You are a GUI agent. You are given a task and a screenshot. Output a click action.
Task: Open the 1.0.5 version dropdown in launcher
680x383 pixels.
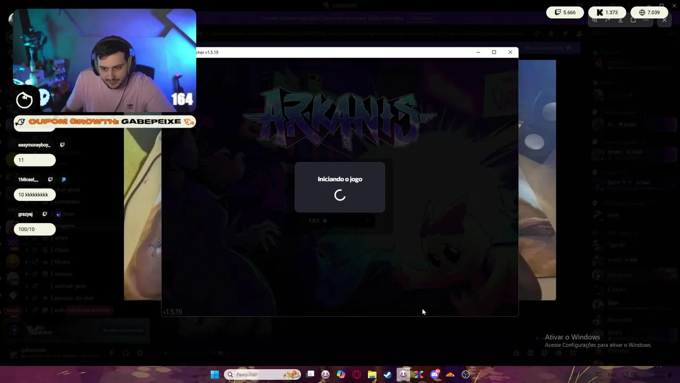pyautogui.click(x=339, y=221)
